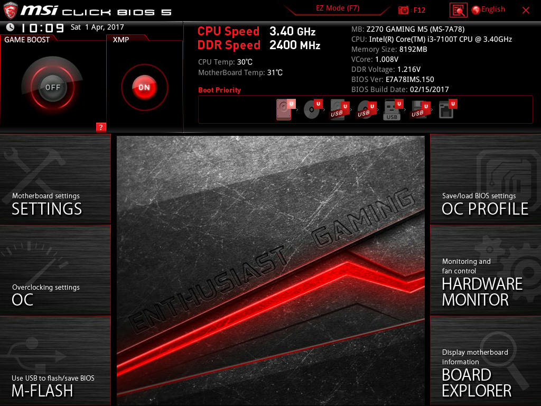Screen dimensions: 541x406
Task: Close the BIOS with the red X
Action: point(526,11)
